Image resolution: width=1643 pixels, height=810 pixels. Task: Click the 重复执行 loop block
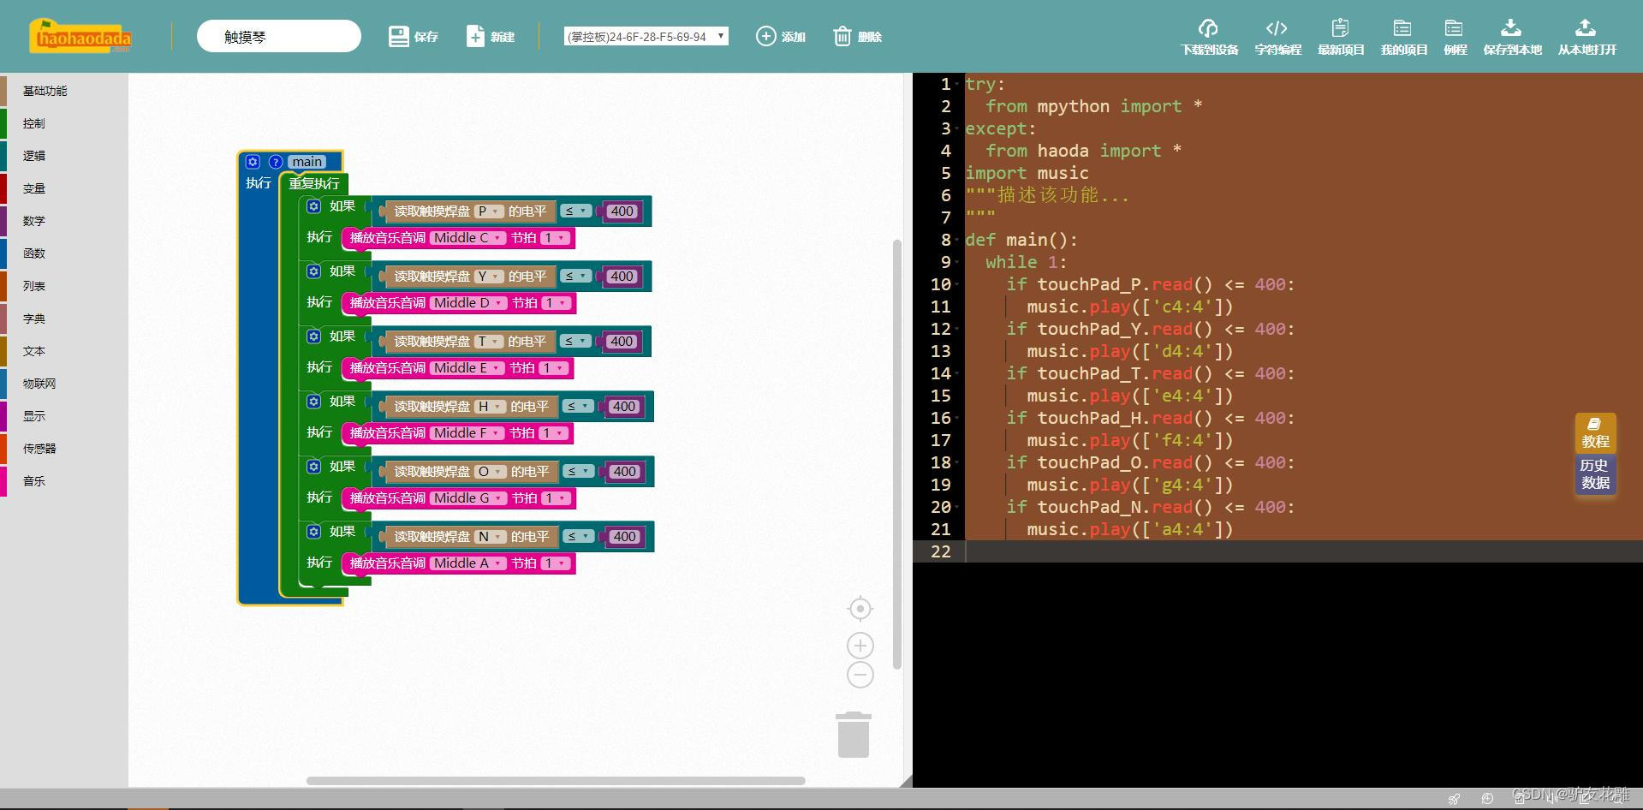coord(314,183)
